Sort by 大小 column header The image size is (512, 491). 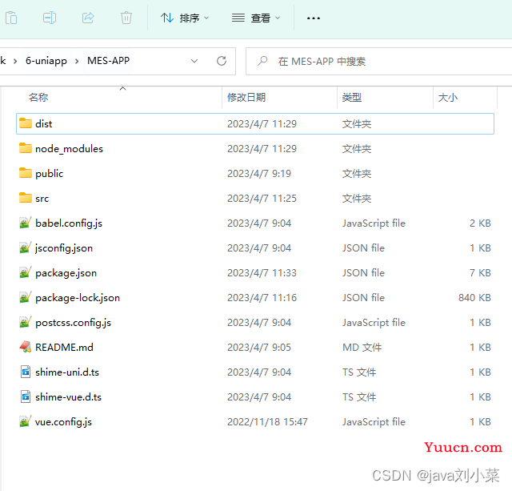point(448,97)
